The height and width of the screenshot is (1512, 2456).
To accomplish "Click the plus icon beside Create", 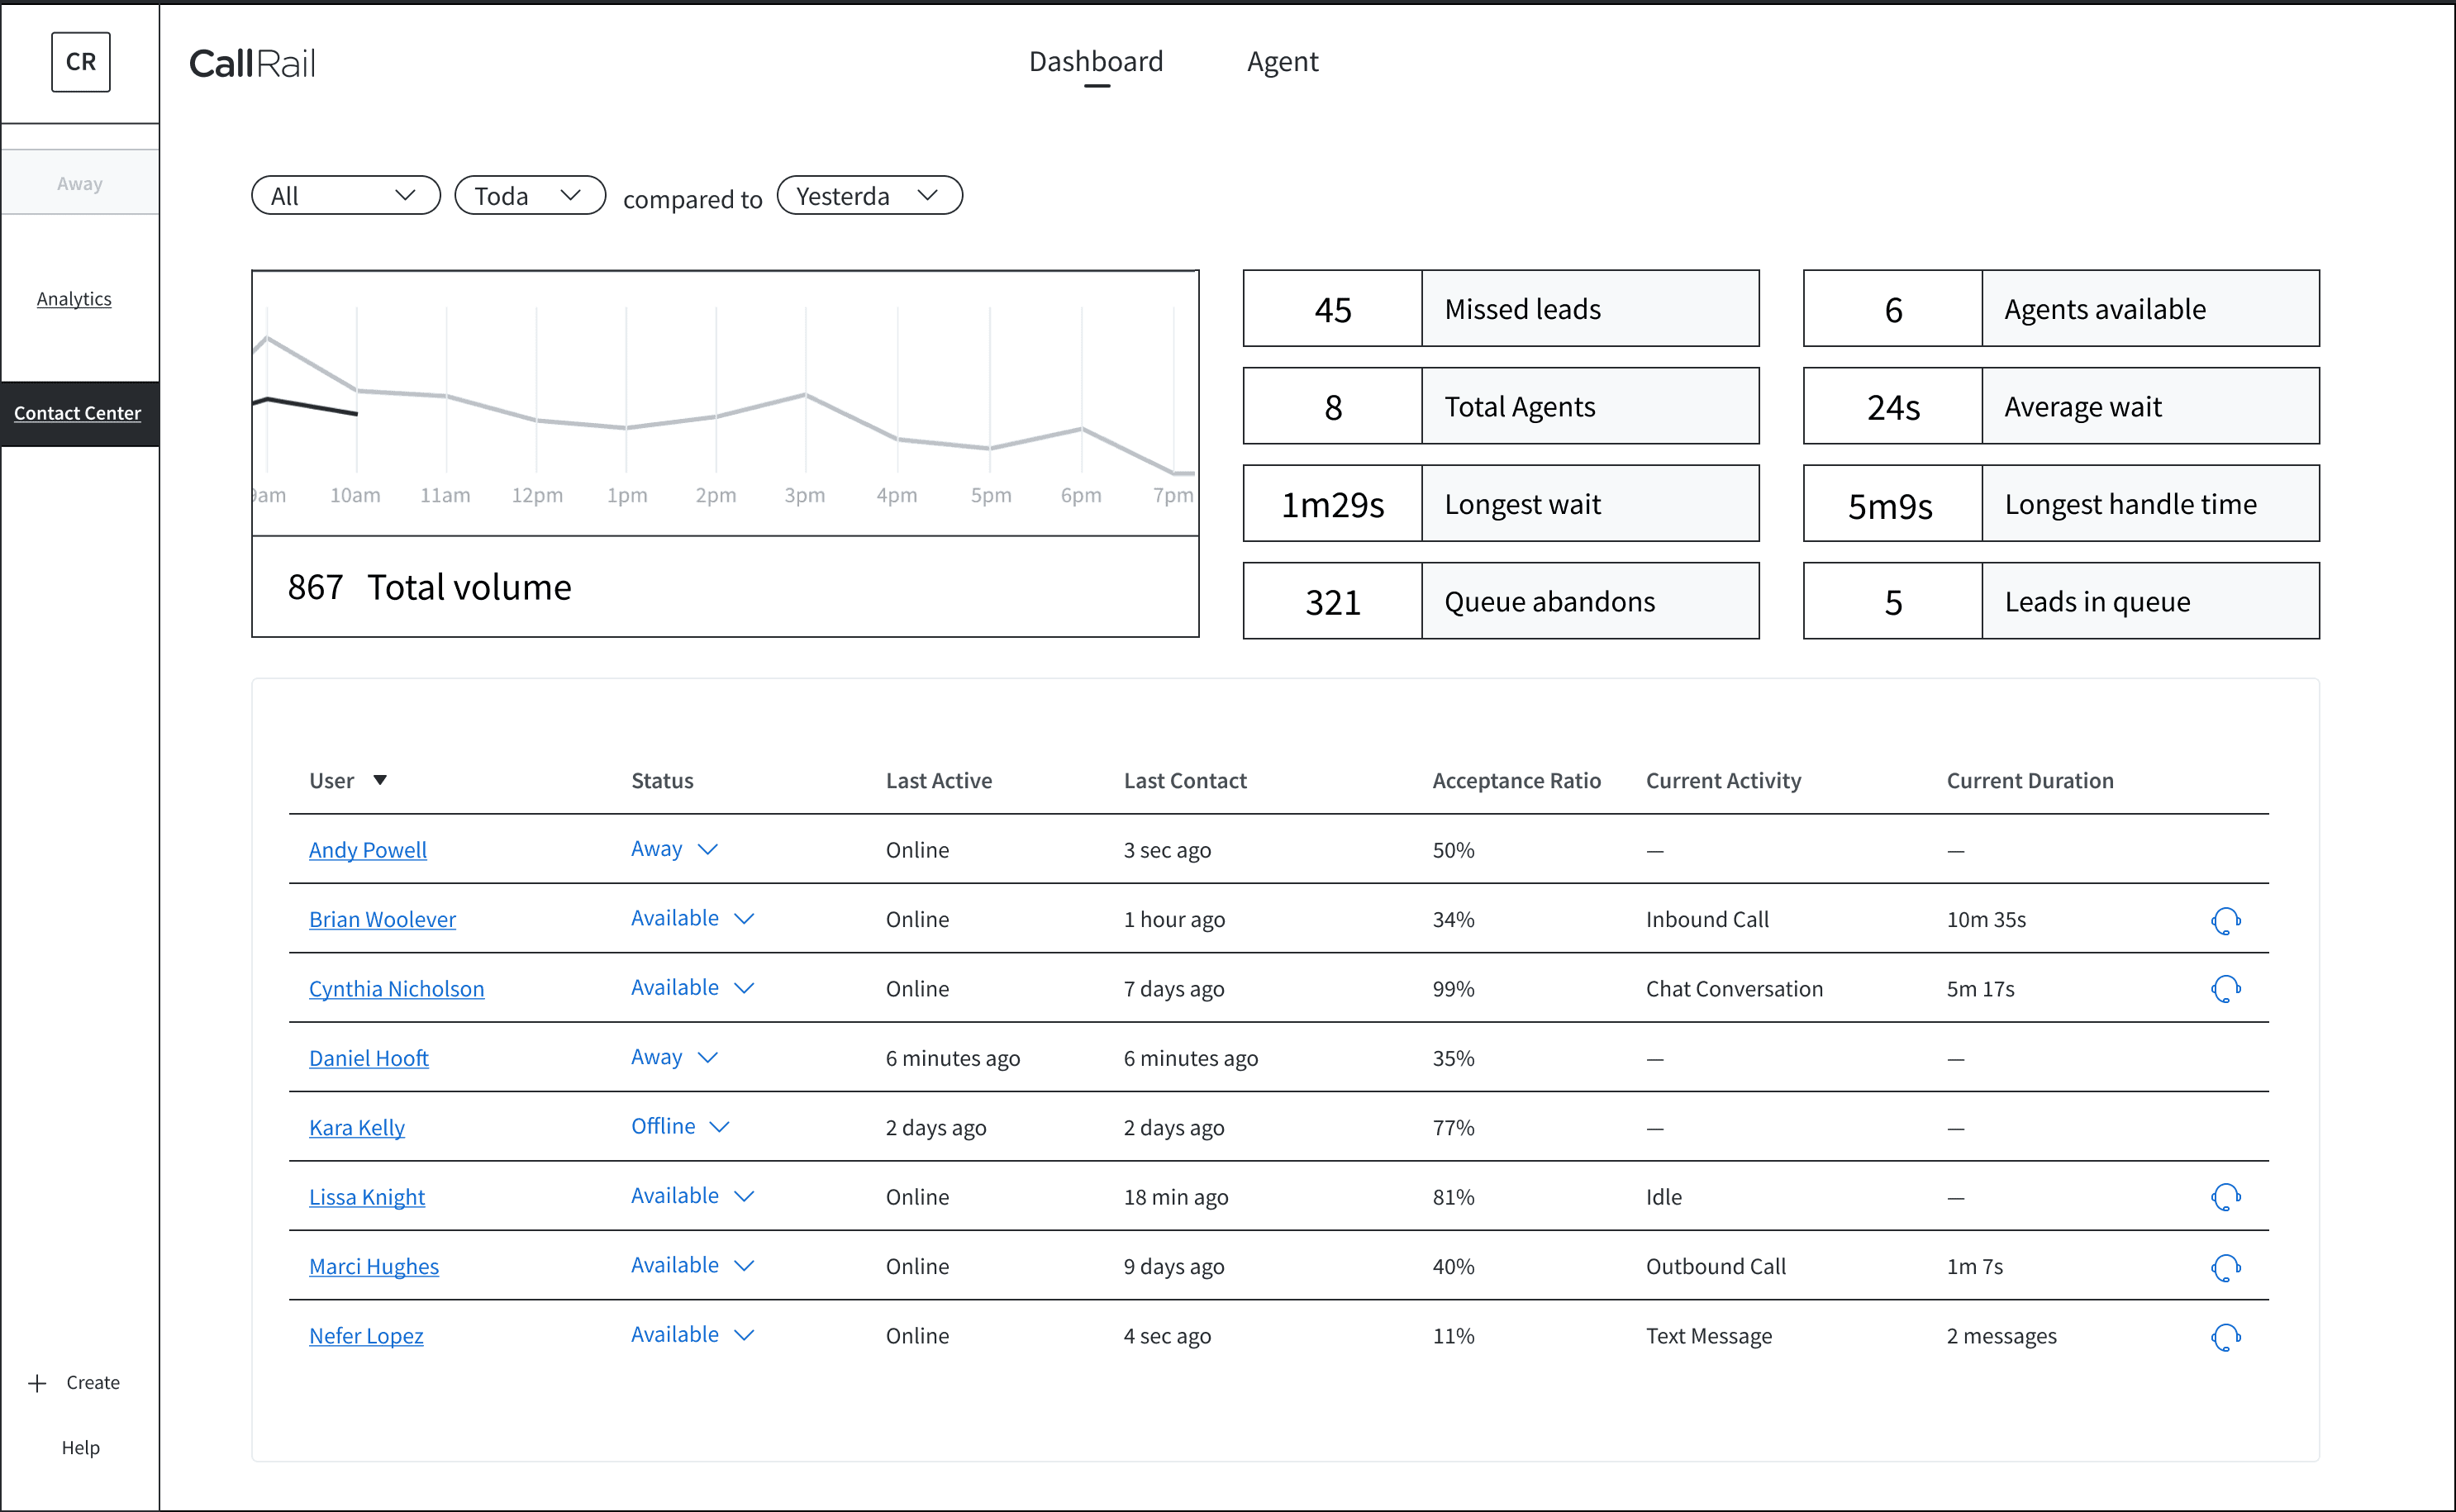I will click(x=38, y=1383).
